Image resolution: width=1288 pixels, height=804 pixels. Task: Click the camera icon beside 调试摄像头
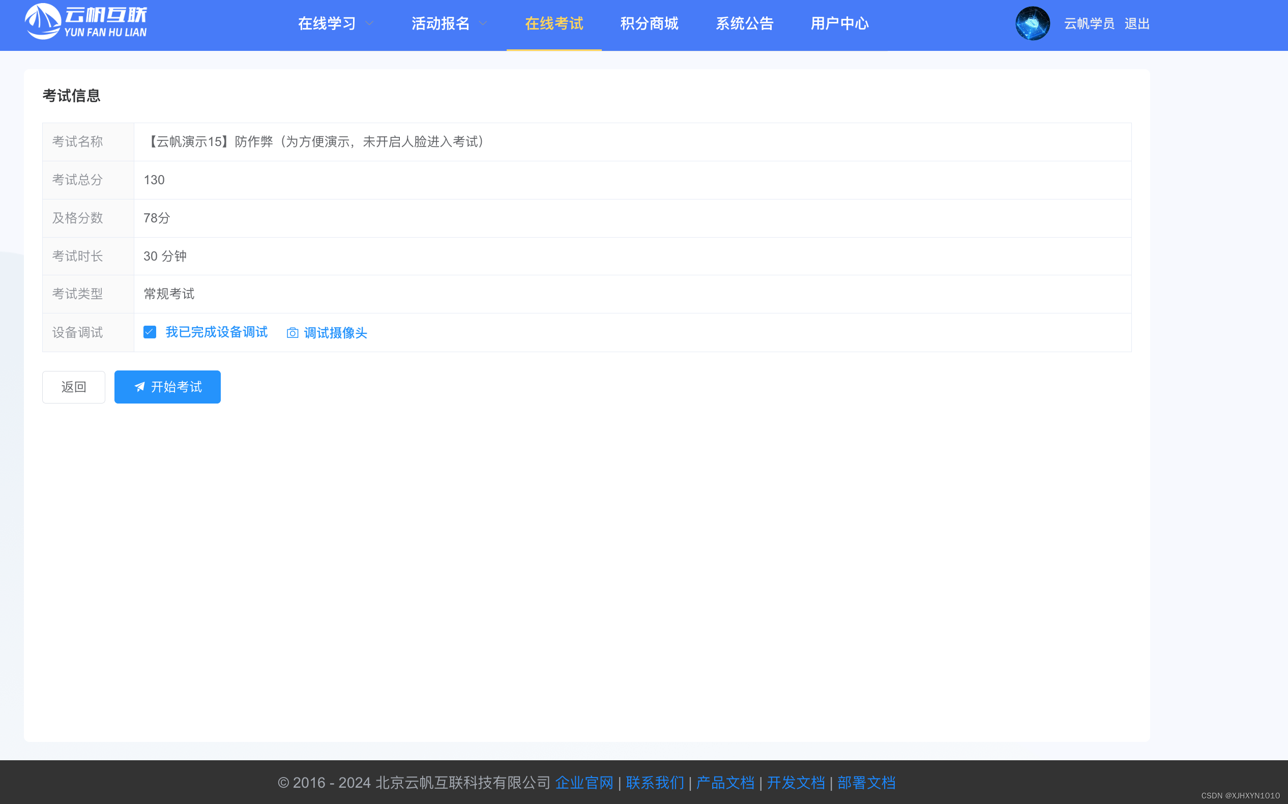click(x=292, y=333)
